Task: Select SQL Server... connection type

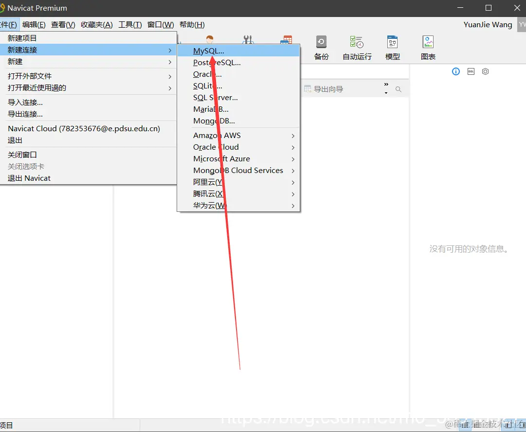Action: coord(238,98)
